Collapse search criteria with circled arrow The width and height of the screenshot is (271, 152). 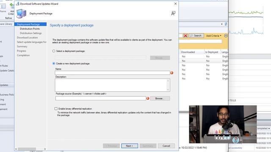pyautogui.click(x=226, y=35)
